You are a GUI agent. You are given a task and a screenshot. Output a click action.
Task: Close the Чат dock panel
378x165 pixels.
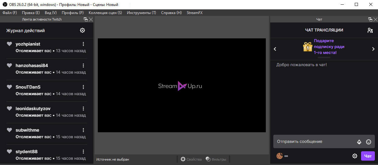pos(375,19)
